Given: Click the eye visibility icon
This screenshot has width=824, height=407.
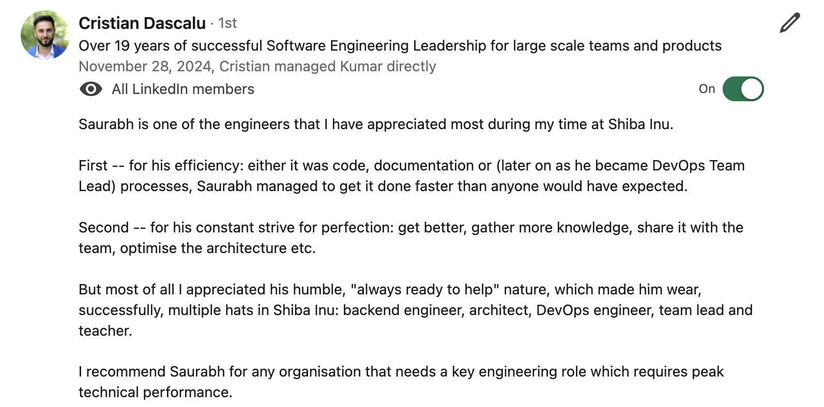Looking at the screenshot, I should click(91, 89).
